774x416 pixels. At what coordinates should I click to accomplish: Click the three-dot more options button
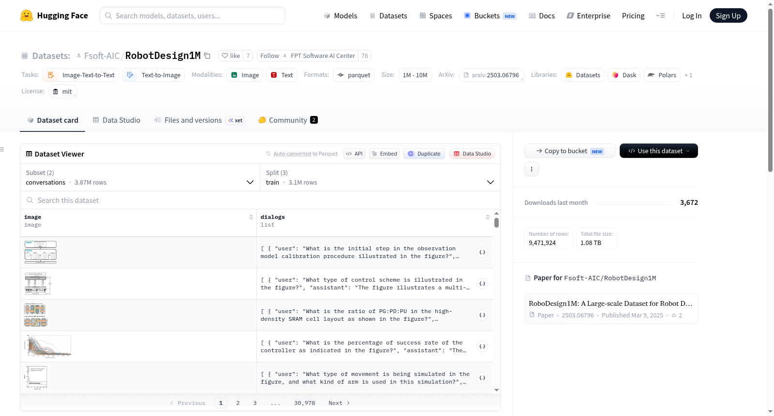532,169
